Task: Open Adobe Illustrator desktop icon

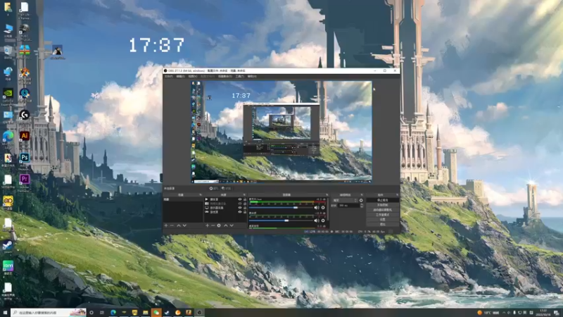Action: tap(25, 136)
